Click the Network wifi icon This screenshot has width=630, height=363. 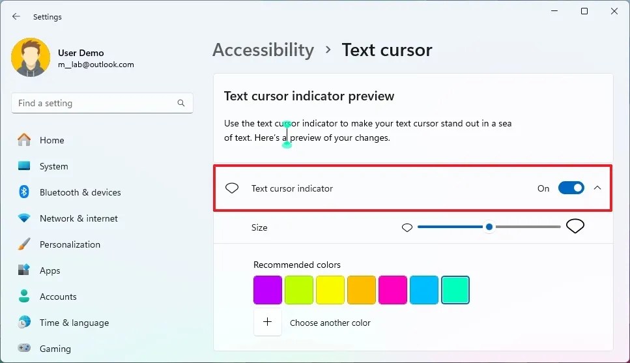click(x=24, y=218)
